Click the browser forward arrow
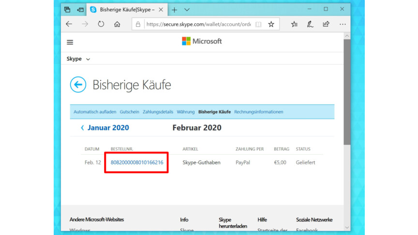 click(x=85, y=24)
